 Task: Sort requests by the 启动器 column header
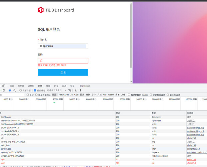[197, 113]
